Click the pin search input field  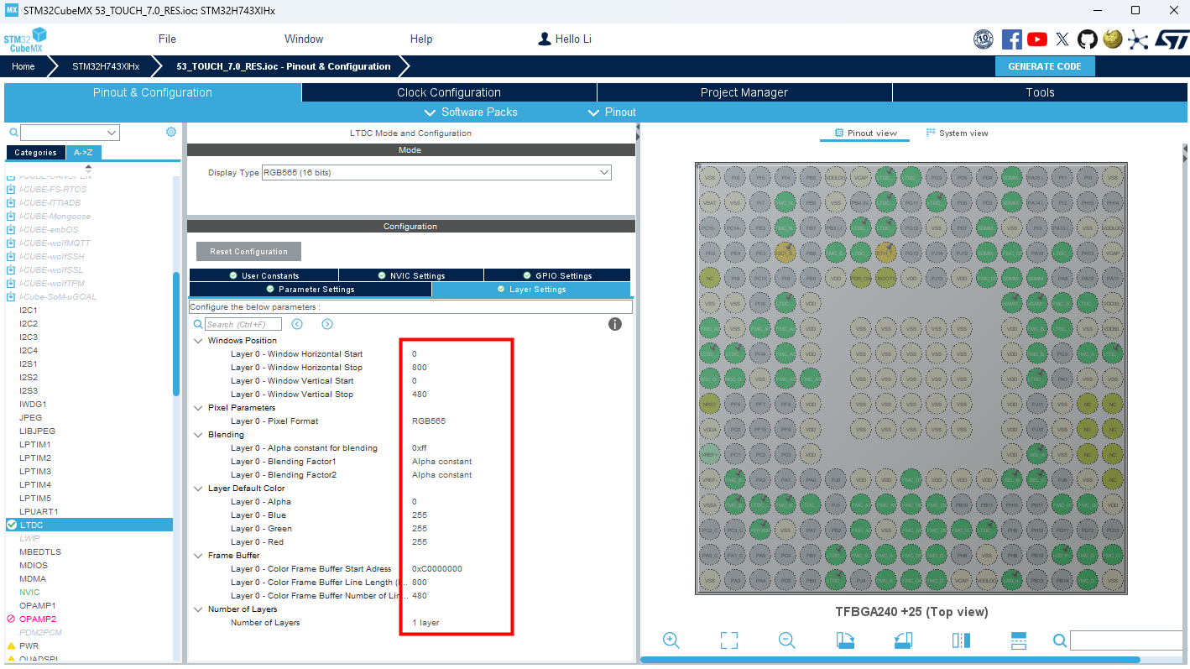click(1127, 640)
